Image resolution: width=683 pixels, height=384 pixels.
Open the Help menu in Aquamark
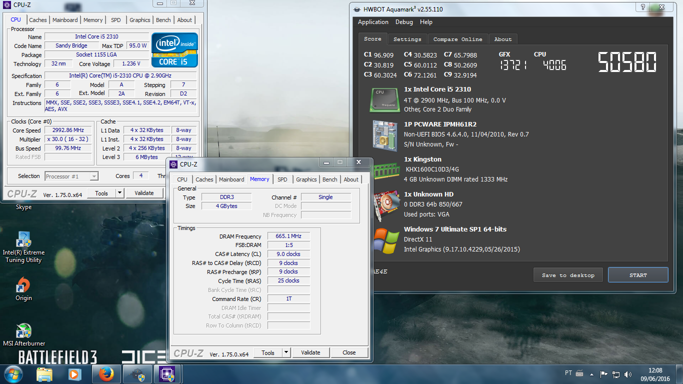point(426,22)
